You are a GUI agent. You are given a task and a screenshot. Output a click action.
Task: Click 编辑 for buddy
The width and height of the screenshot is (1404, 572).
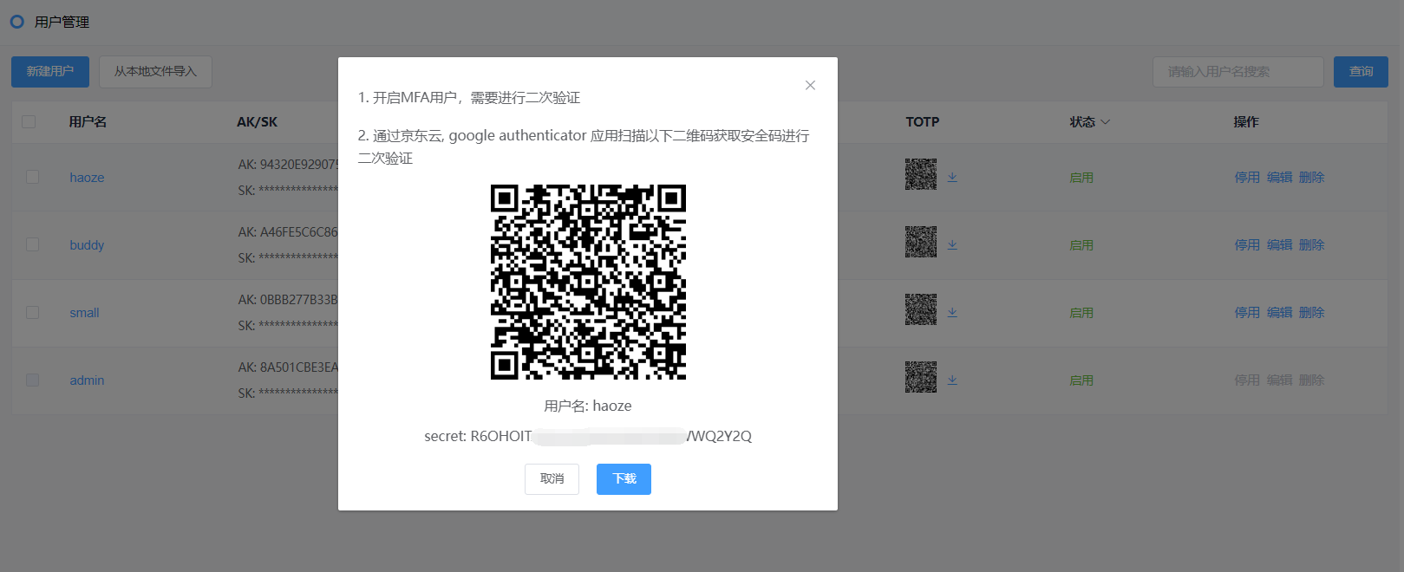1279,244
